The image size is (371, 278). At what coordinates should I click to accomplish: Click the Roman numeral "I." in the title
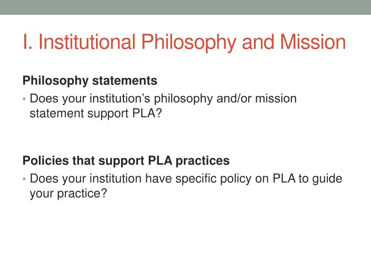coord(28,42)
